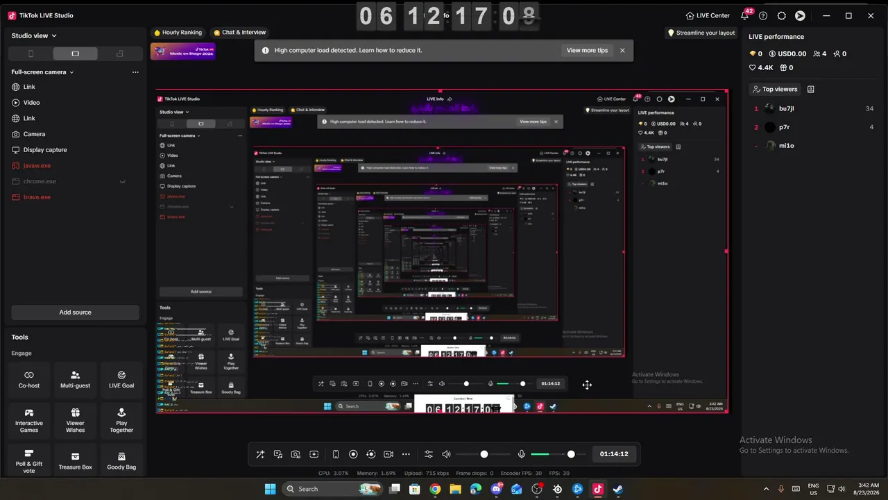The width and height of the screenshot is (888, 500).
Task: Open the Hourly Ranking tab
Action: coord(178,33)
